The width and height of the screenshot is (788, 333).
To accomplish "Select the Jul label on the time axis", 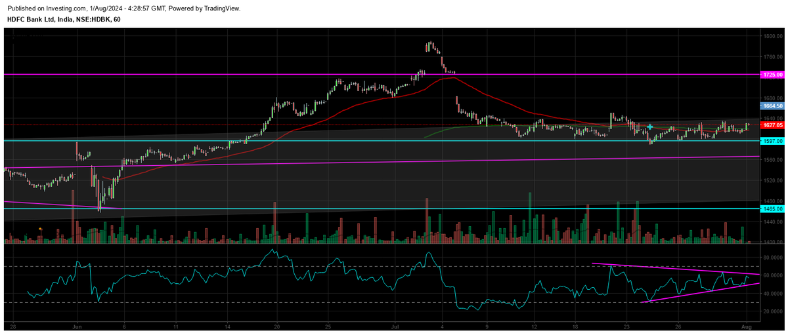I will tap(395, 325).
